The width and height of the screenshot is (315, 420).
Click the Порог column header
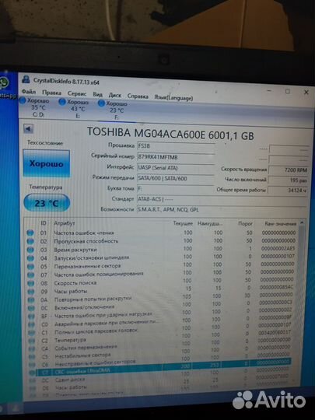pyautogui.click(x=245, y=223)
